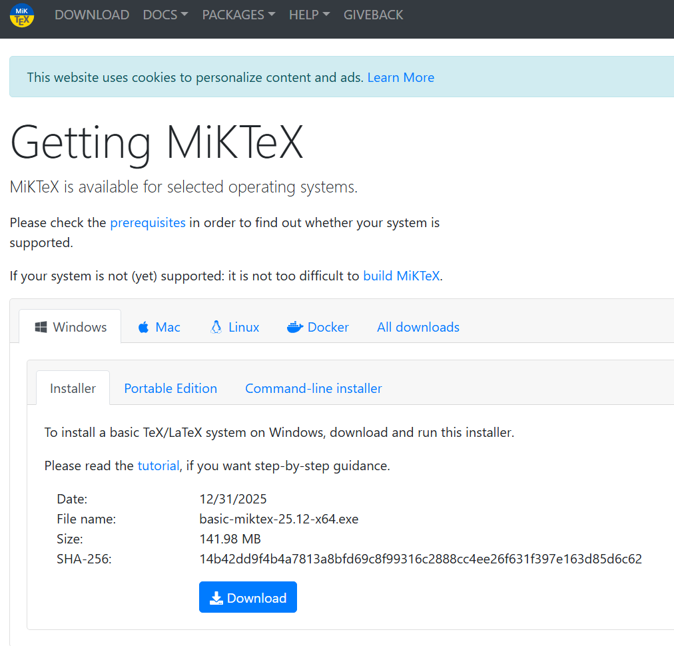Click the Apple icon beside Mac
Image resolution: width=674 pixels, height=646 pixels.
click(x=144, y=327)
